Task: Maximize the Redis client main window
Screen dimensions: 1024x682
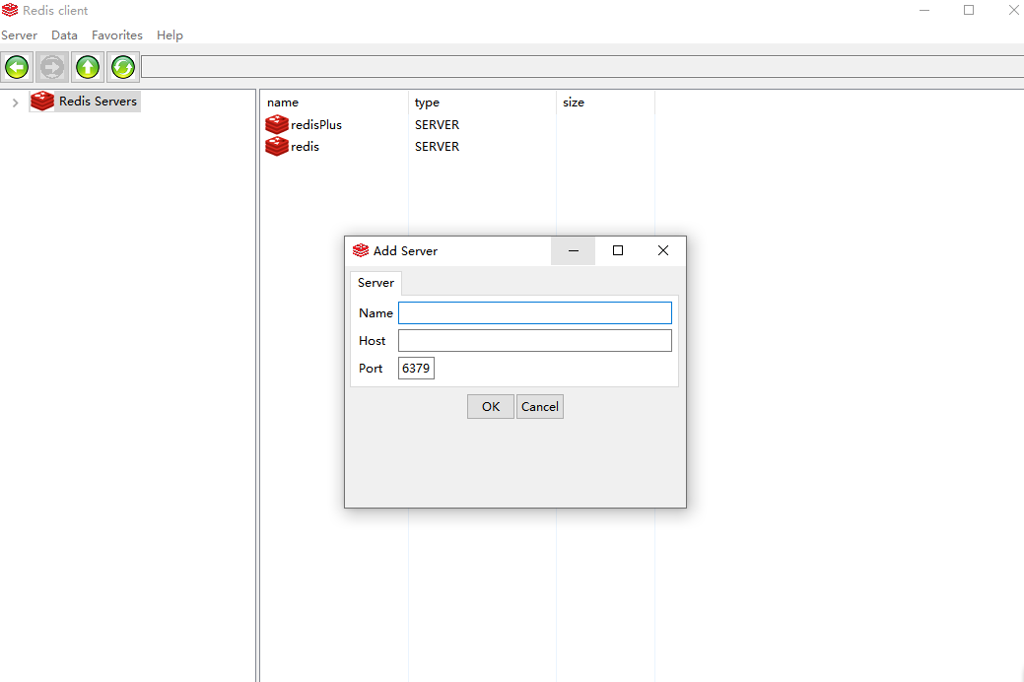Action: point(969,11)
